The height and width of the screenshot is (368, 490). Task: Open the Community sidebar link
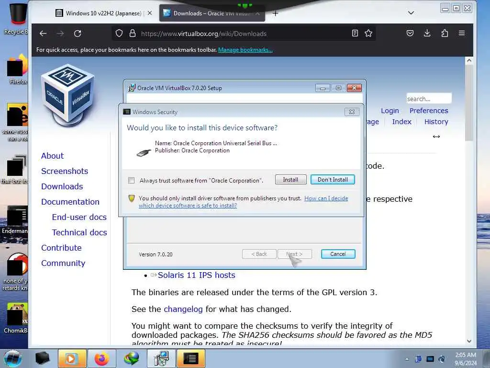coord(63,263)
